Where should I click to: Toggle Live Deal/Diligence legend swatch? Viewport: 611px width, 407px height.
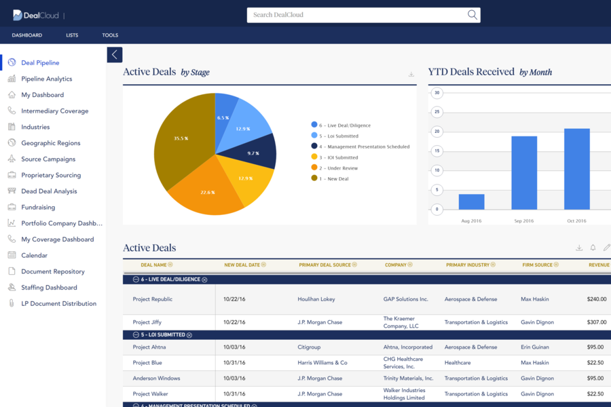click(x=314, y=125)
